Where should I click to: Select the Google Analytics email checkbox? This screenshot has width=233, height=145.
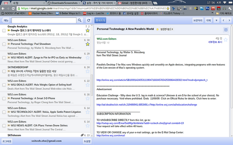click(4, 31)
